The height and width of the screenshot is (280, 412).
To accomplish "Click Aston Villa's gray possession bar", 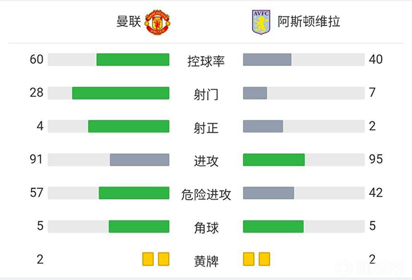I will pos(267,60).
